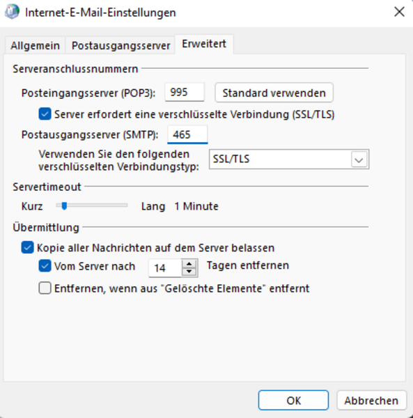
Task: Decrease days with the down spinner arrow
Action: (189, 272)
